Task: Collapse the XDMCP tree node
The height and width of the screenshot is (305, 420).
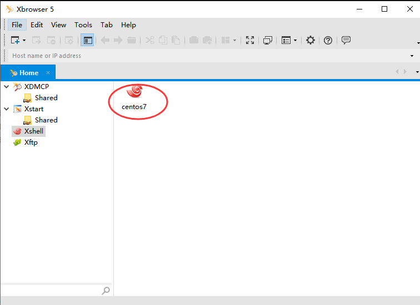Action: click(x=7, y=87)
